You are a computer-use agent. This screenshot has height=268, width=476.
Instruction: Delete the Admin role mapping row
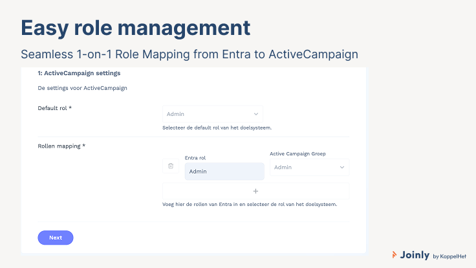171,166
